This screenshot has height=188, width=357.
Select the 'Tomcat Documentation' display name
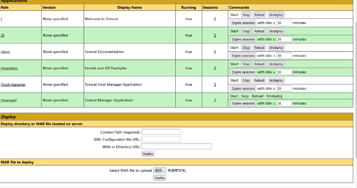click(104, 52)
